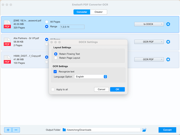The image size is (180, 135).
Task: Click the Output Folder label
Action: tap(53, 130)
